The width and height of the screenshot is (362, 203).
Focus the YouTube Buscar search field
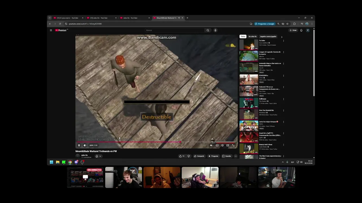coord(174,30)
